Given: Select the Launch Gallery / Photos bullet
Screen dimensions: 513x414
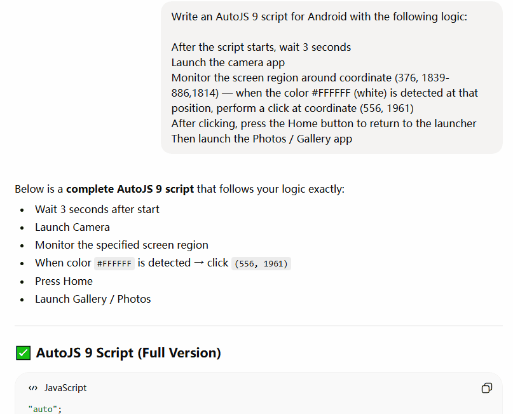Looking at the screenshot, I should click(x=93, y=299).
